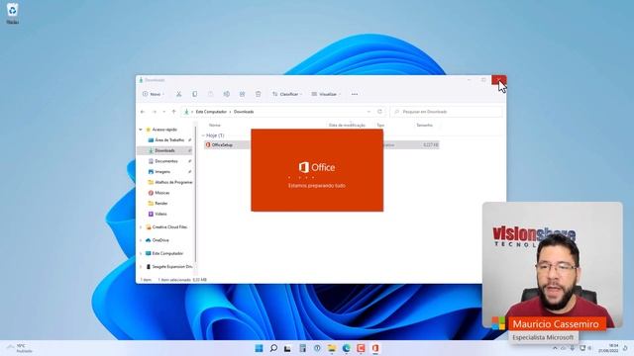Open File Explorer from the taskbar
Viewport: 634px width, 356px height.
[x=332, y=348]
